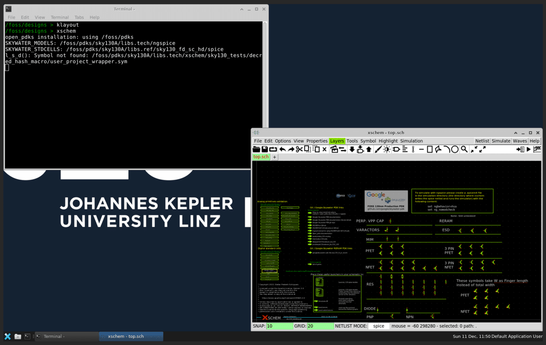The height and width of the screenshot is (345, 546).
Task: Click the Reload schematic icon in xschem toolbar
Action: pyautogui.click(x=273, y=149)
